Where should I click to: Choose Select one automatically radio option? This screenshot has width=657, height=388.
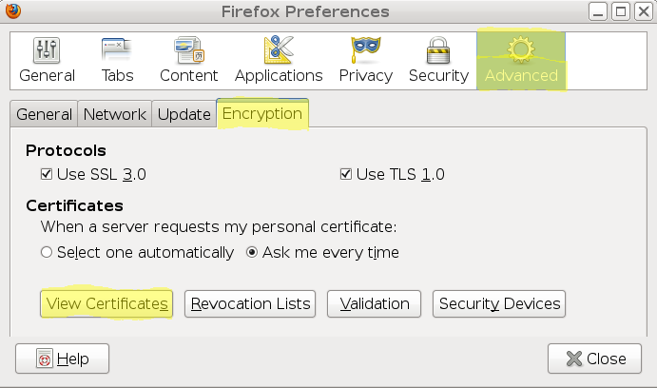pos(47,252)
